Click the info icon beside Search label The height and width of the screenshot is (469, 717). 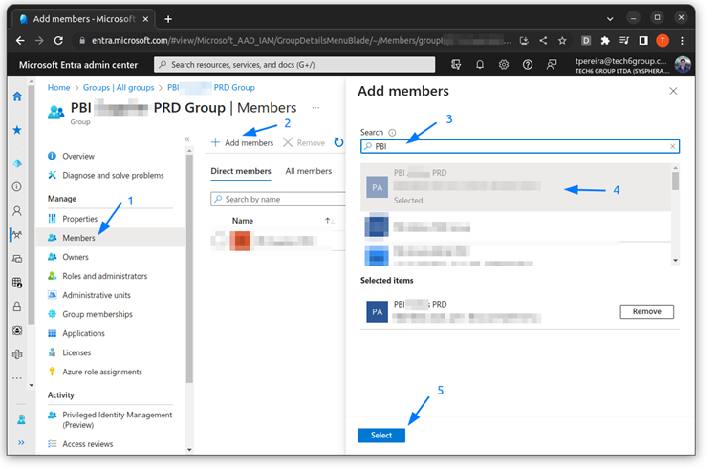pos(392,133)
